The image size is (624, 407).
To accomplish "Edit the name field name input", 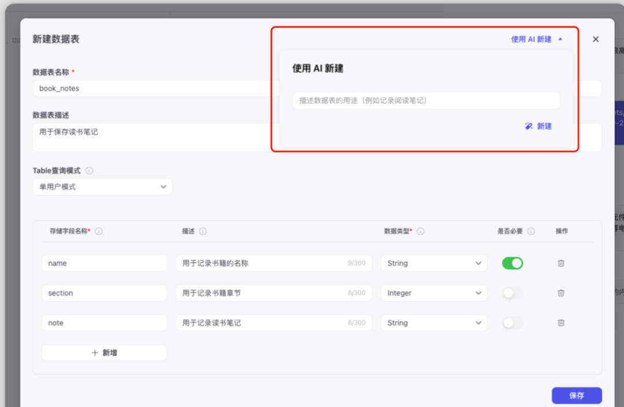I will click(x=104, y=263).
